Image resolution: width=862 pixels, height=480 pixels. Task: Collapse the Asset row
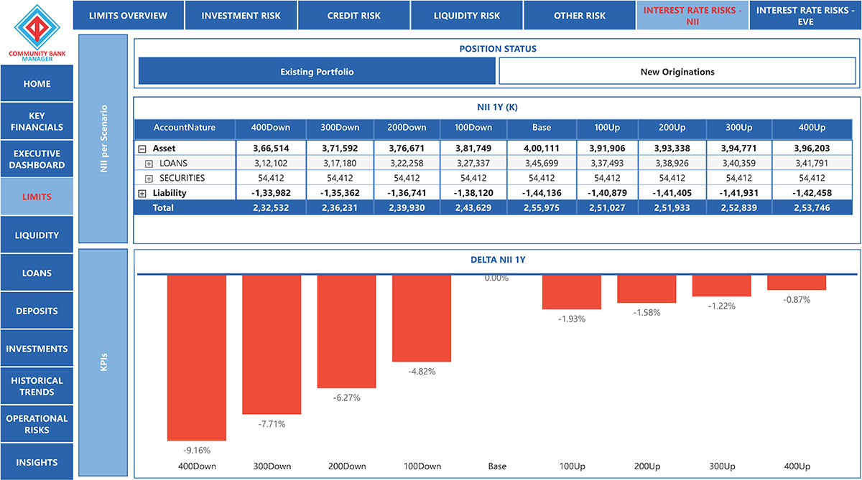coord(142,149)
